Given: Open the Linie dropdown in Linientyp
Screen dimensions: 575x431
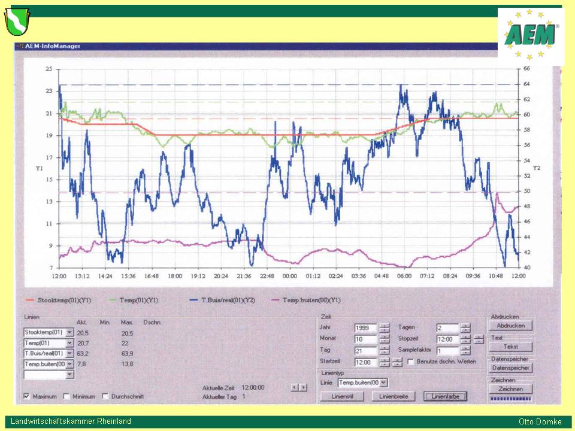Looking at the screenshot, I should click(383, 383).
